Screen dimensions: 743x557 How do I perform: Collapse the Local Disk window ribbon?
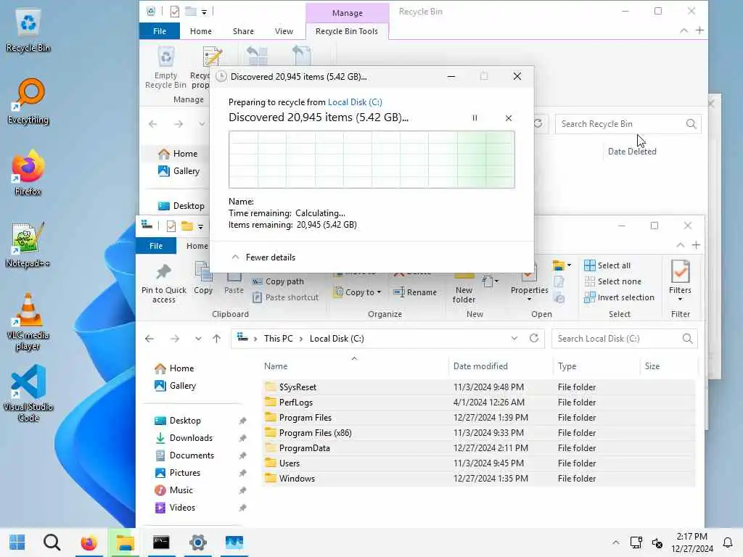681,245
